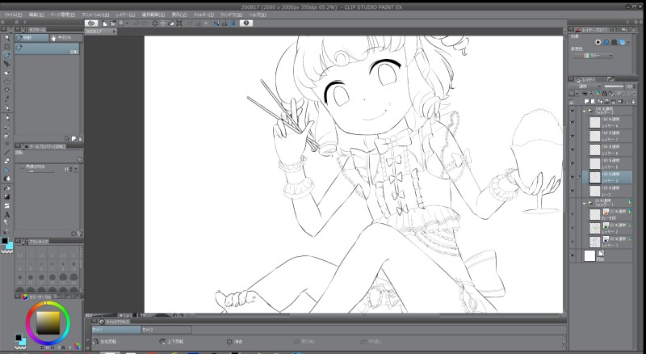The width and height of the screenshot is (646, 354).
Task: Toggle visibility of レイヤー 8 layer
Action: pyautogui.click(x=573, y=123)
